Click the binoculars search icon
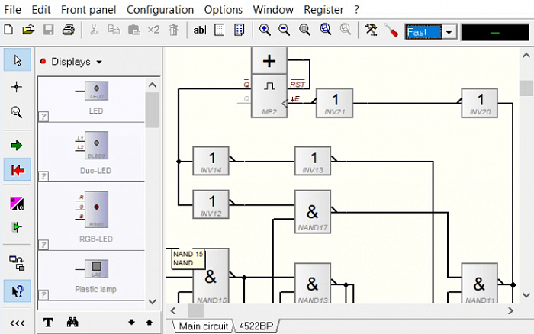Screen dimensions: 534x334 click(x=72, y=322)
